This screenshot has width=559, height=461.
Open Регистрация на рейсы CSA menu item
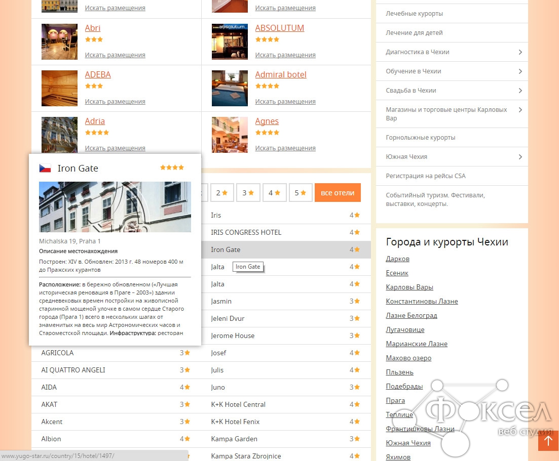[452, 176]
